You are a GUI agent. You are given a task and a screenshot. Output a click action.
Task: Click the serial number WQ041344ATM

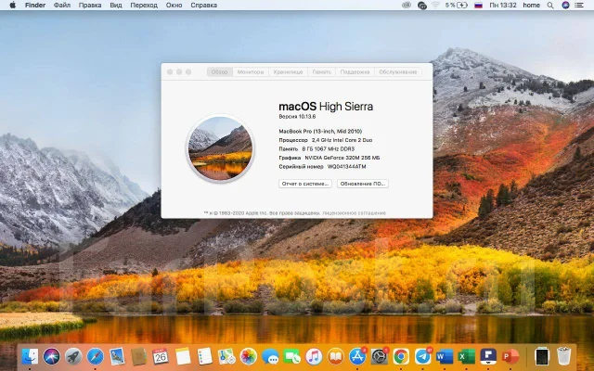click(346, 167)
